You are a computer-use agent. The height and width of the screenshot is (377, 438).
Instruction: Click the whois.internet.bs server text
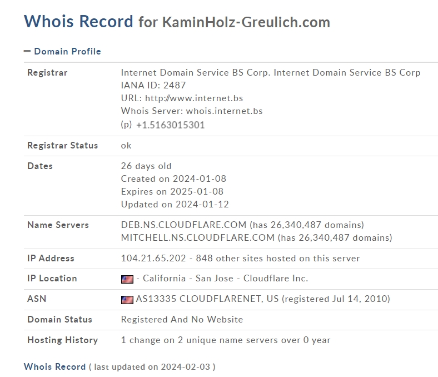coord(225,111)
